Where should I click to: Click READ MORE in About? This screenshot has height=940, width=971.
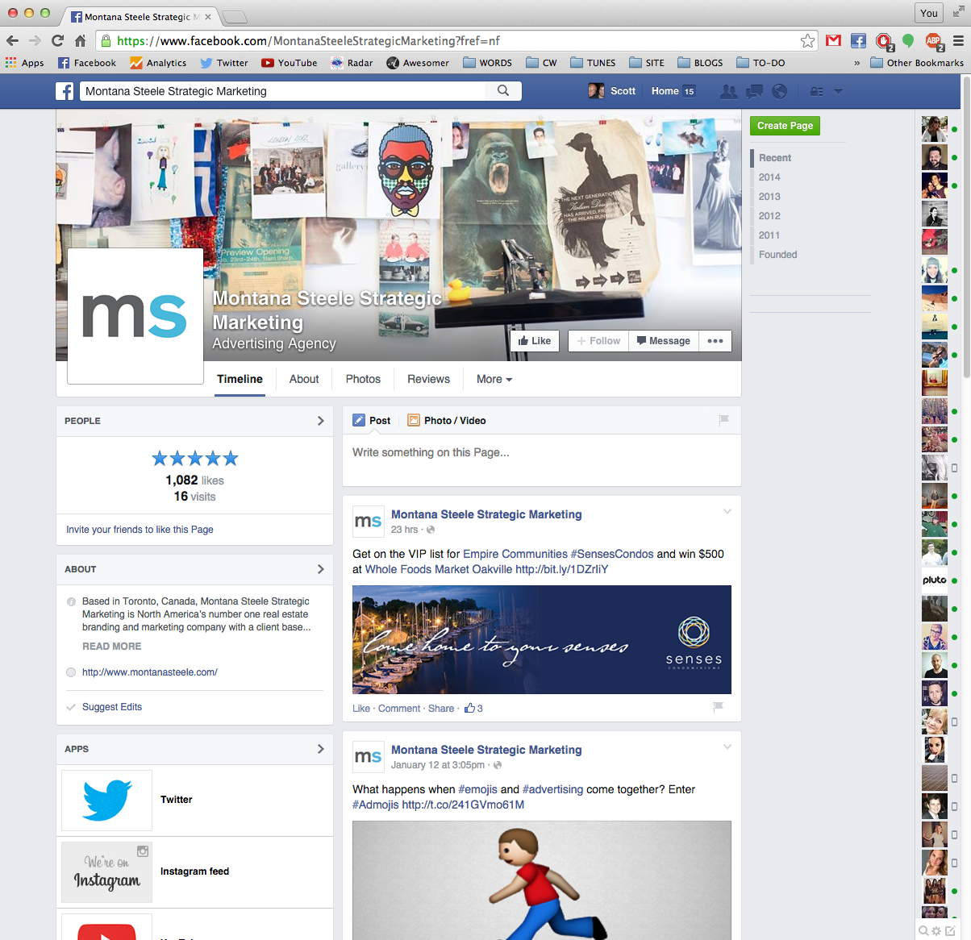[x=111, y=647]
